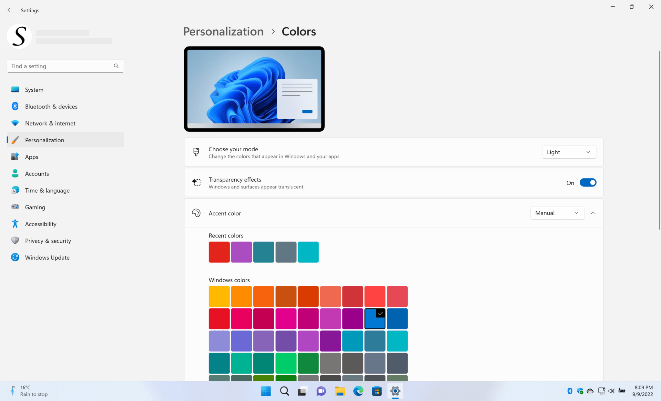Click the Gaming controller icon
661x401 pixels.
pos(15,207)
